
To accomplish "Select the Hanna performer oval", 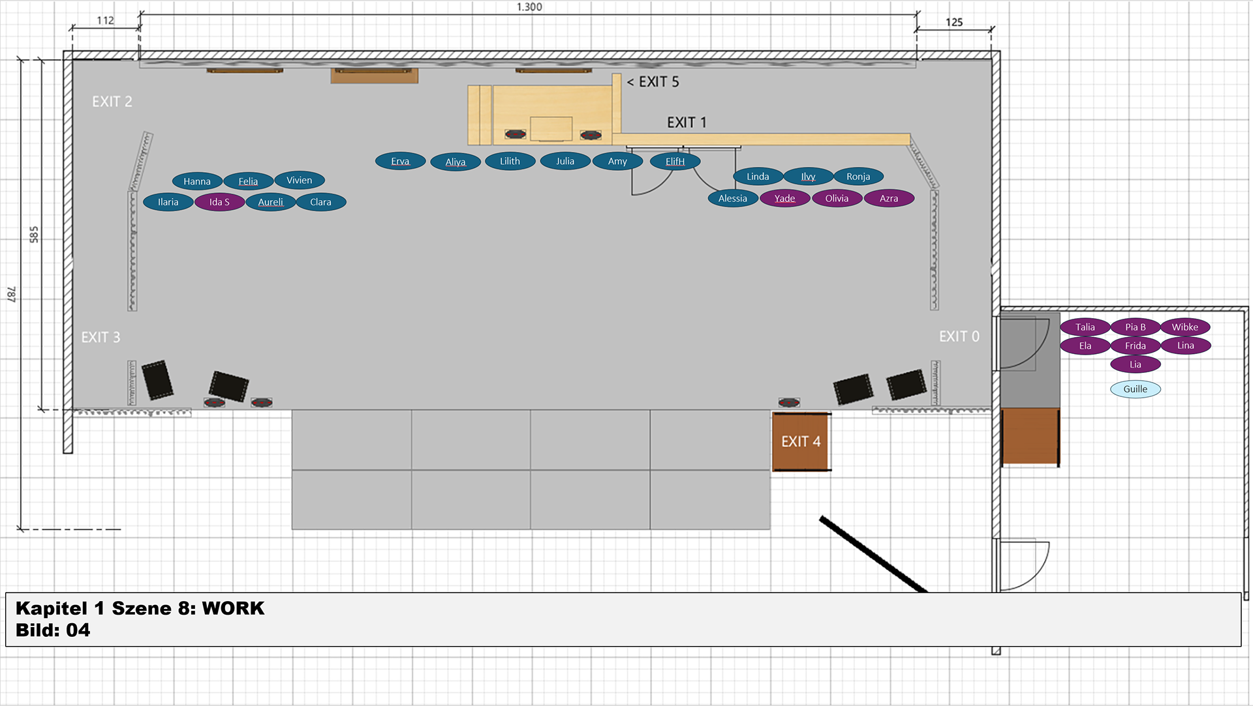I will (x=196, y=181).
